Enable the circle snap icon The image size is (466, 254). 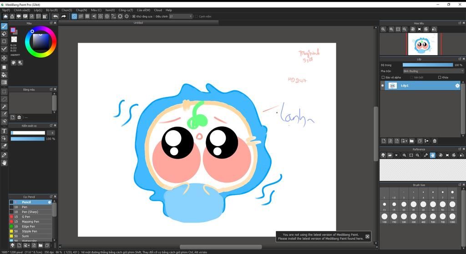coord(107,16)
